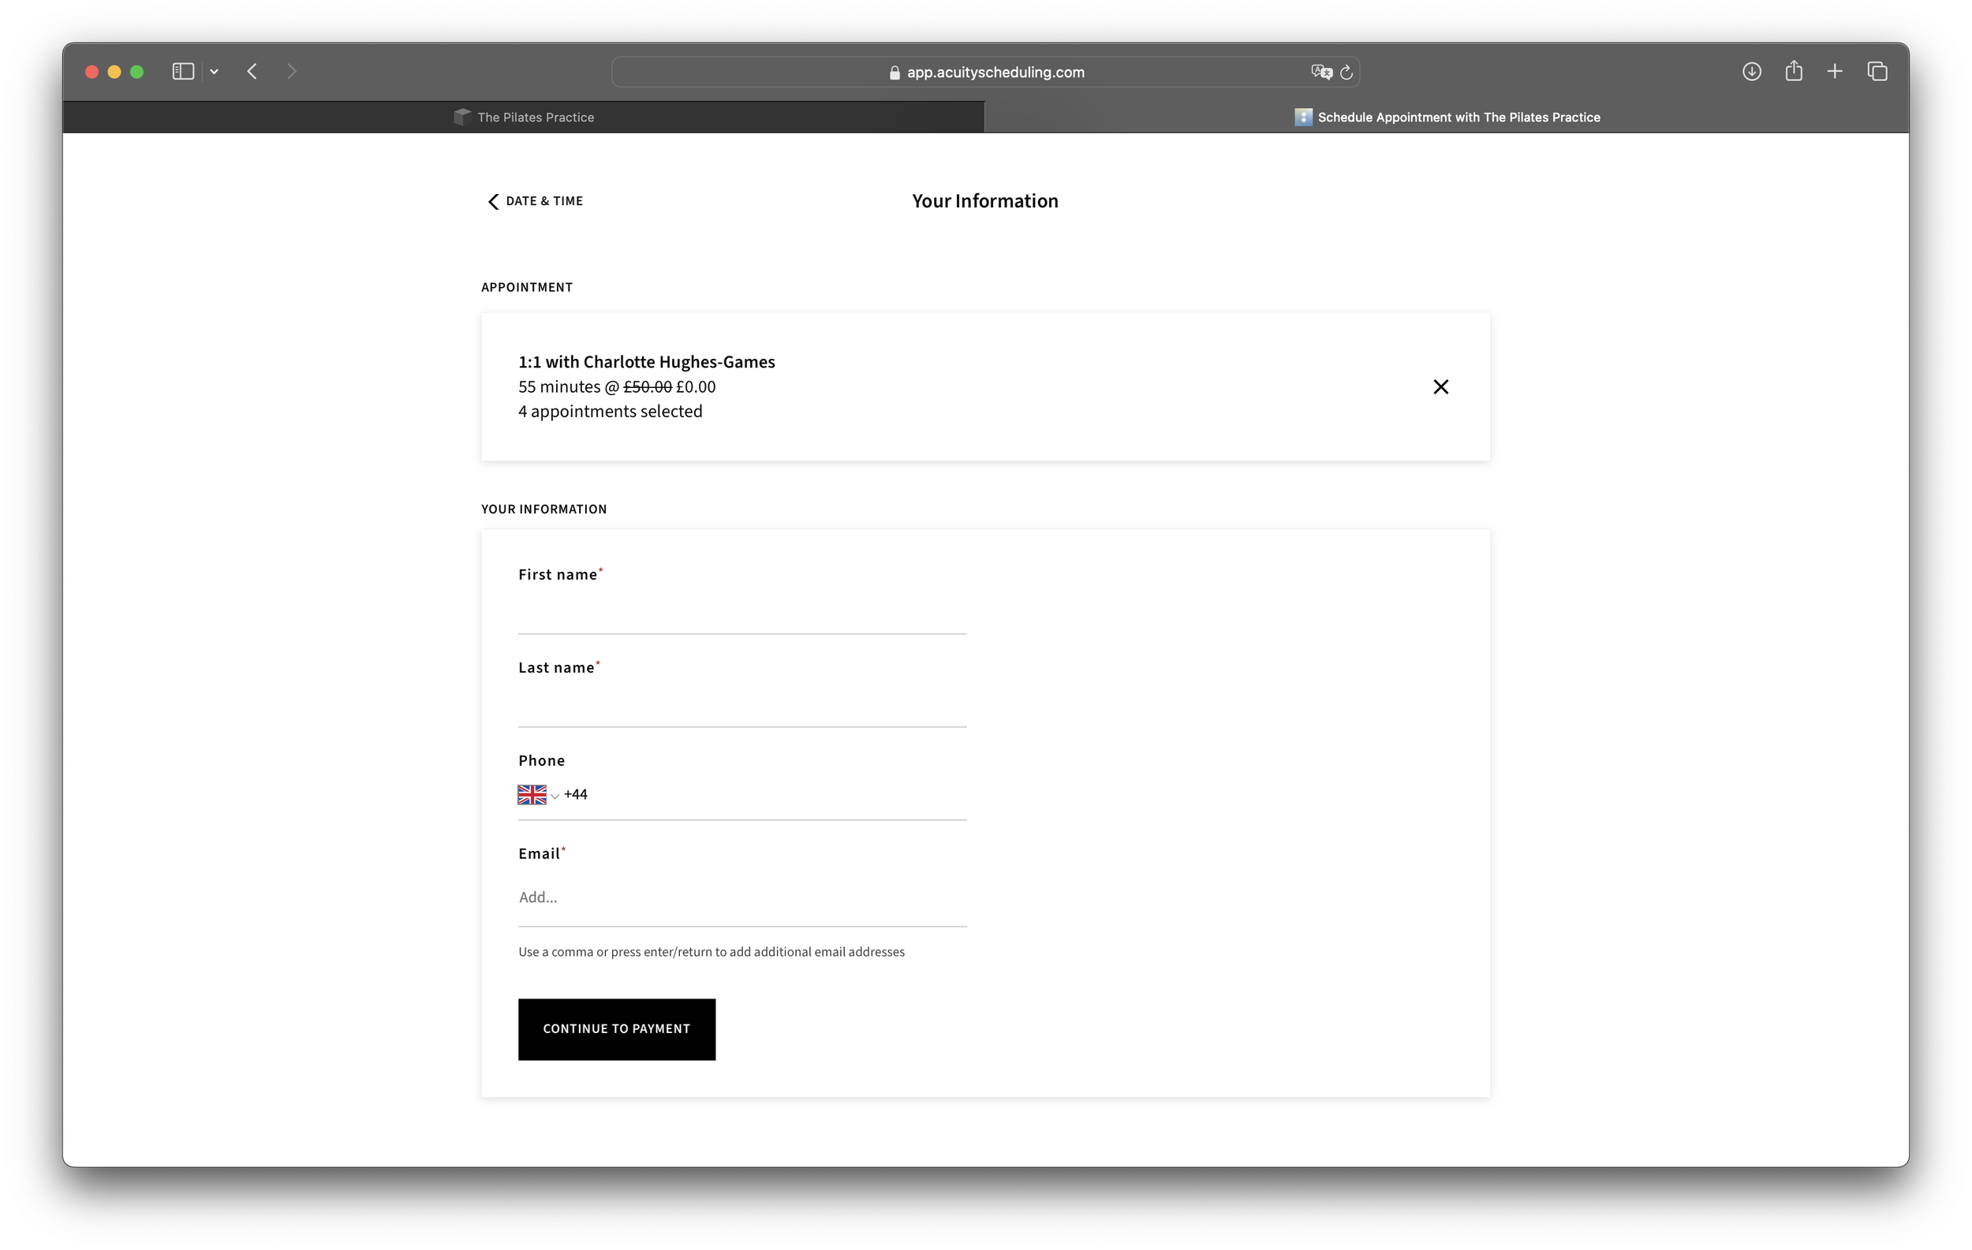Screen dimensions: 1972x1250
Task: Remove the selected appointment with the X
Action: [x=1441, y=386]
